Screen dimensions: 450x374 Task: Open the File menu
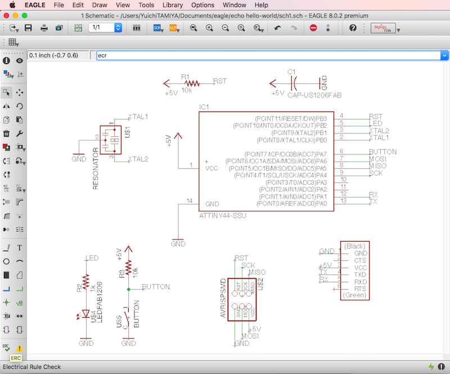pos(59,5)
